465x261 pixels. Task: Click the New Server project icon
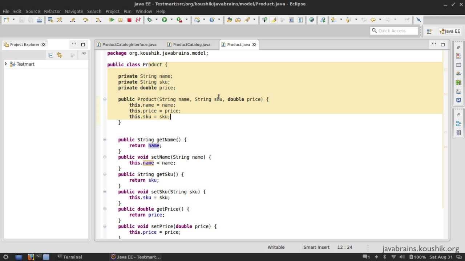[x=197, y=20]
